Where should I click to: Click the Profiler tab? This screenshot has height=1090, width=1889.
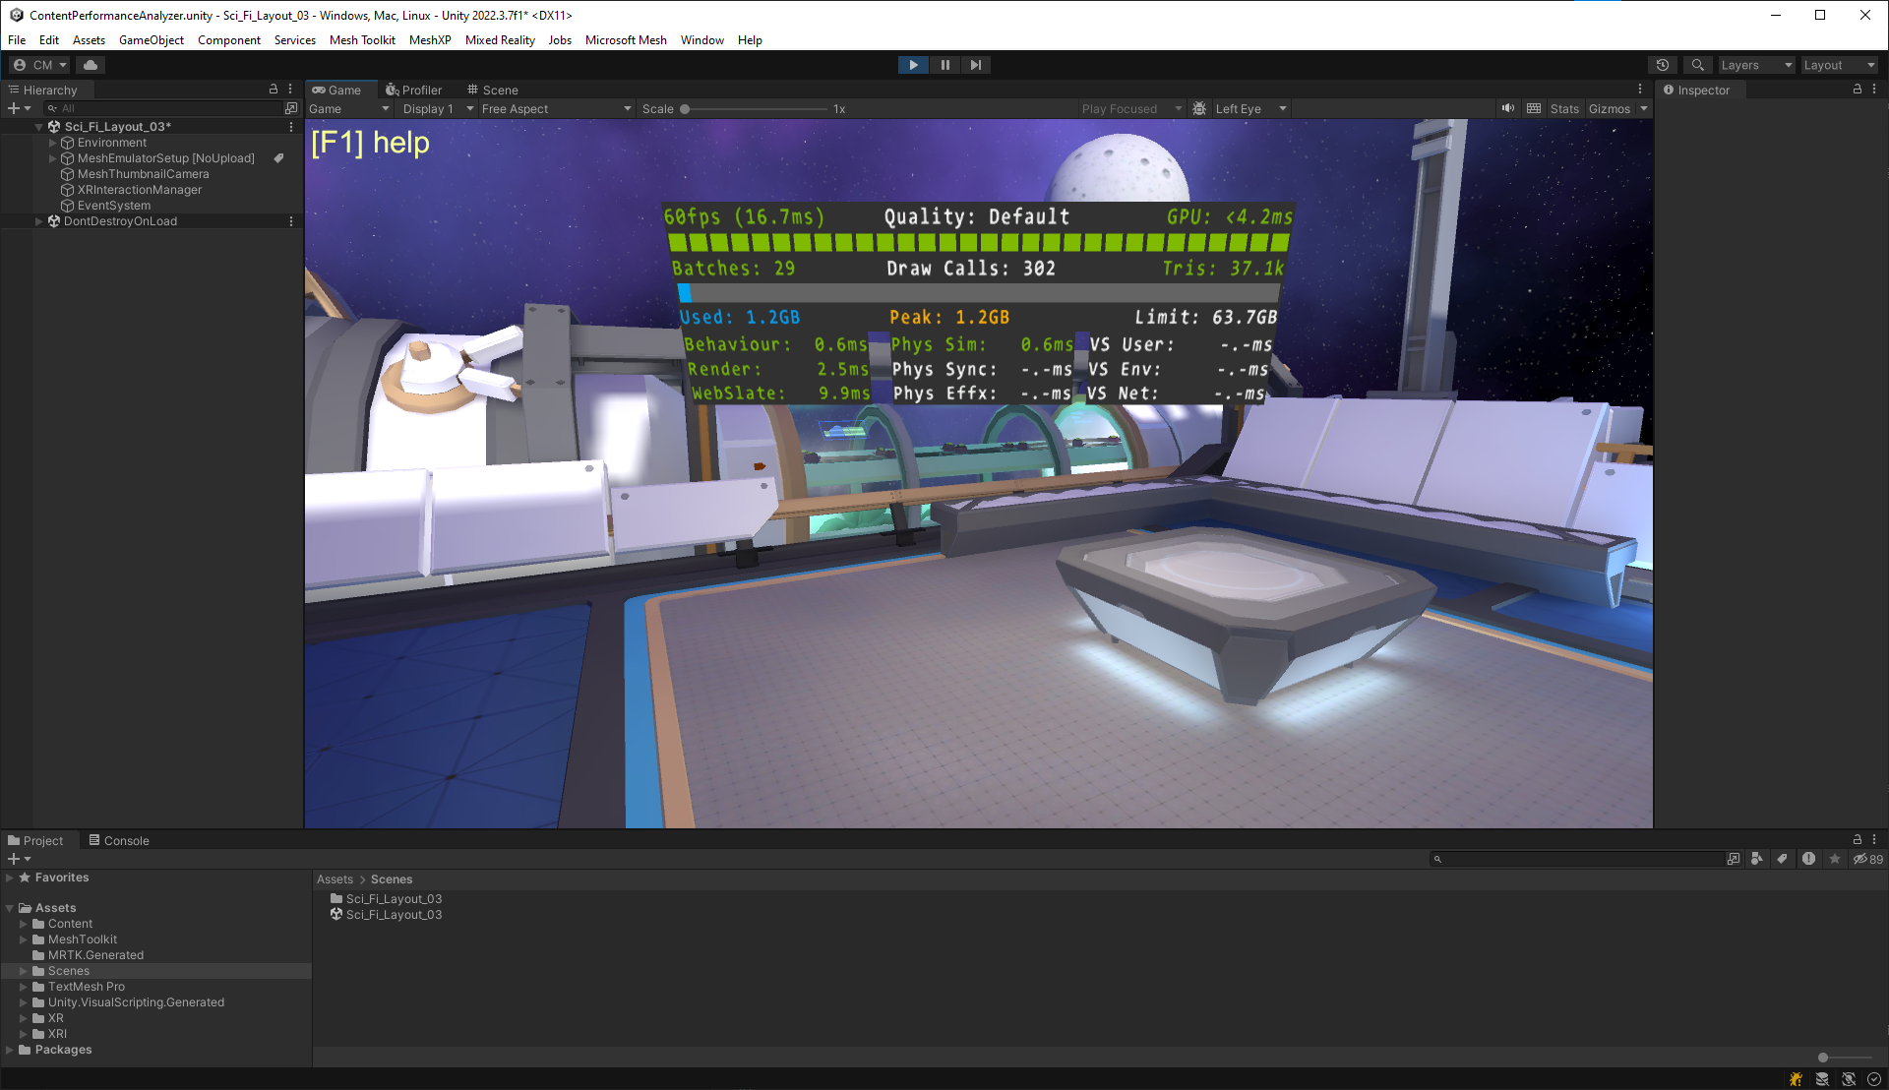(416, 89)
